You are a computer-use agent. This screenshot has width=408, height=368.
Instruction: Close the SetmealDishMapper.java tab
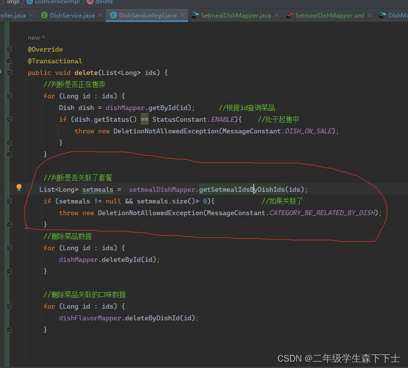pyautogui.click(x=277, y=16)
